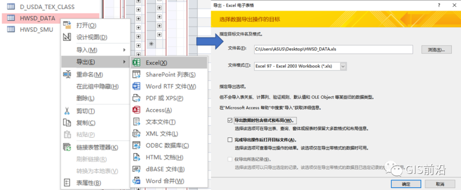This screenshot has width=461, height=190.
Task: Click the HWSD_SMU table icon
Action: [x=11, y=29]
